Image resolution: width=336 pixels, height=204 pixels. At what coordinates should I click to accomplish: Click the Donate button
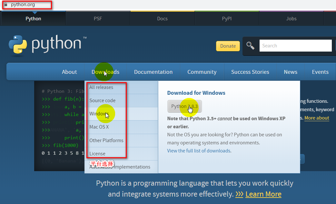(228, 46)
